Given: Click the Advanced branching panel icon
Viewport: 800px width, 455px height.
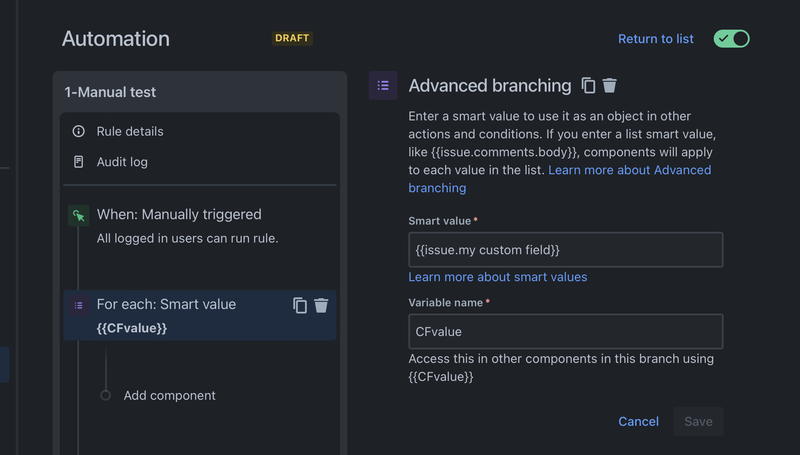Looking at the screenshot, I should pos(383,85).
